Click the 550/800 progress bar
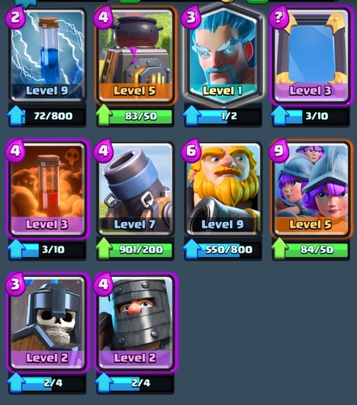This screenshot has width=357, height=405. pos(223,249)
